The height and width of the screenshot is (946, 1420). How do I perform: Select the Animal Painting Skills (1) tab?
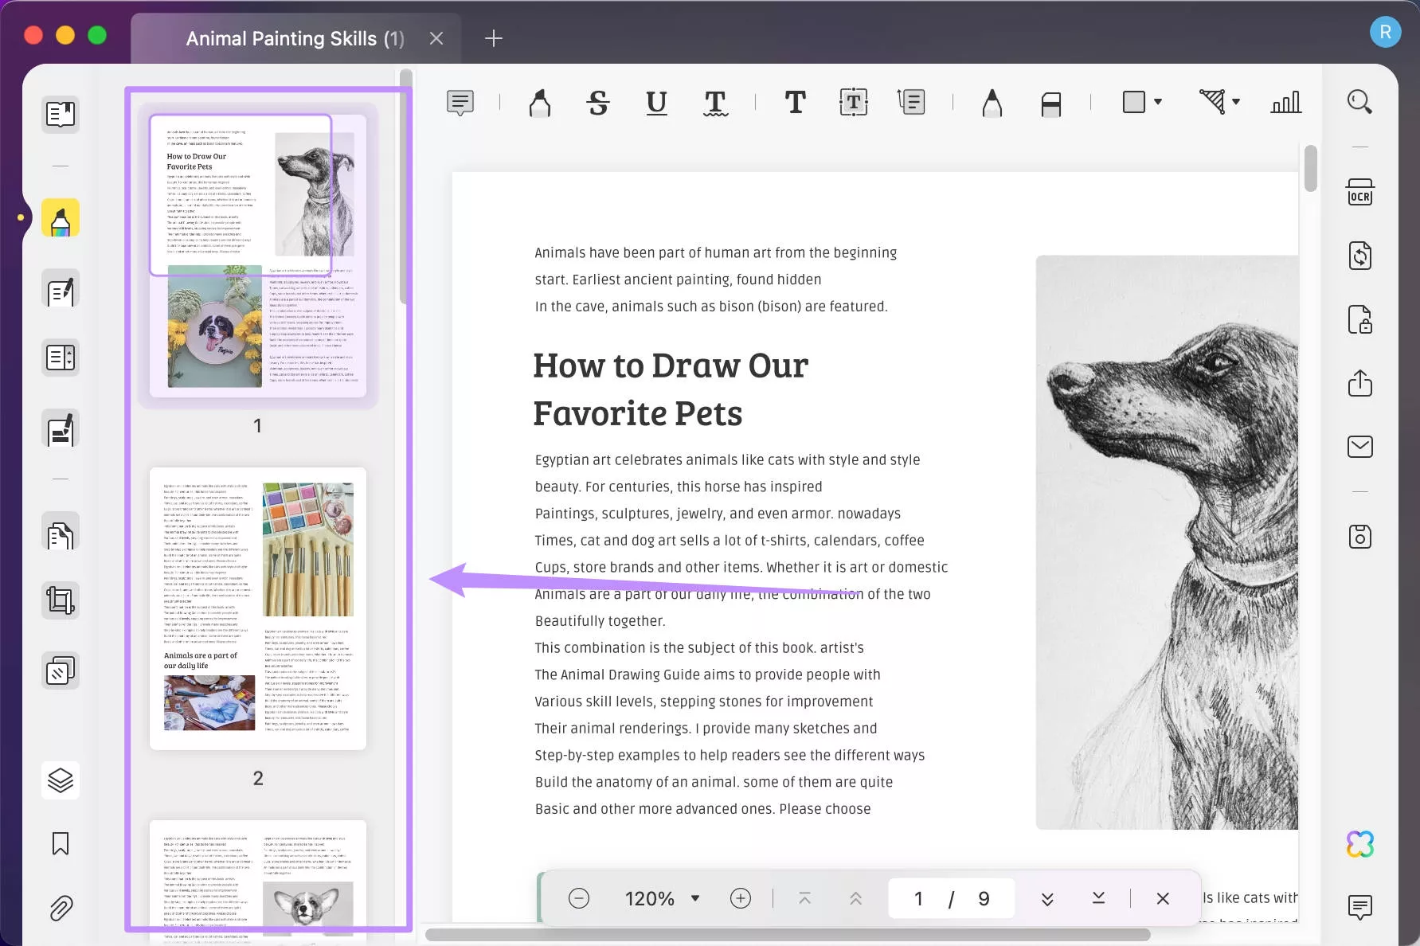(295, 38)
